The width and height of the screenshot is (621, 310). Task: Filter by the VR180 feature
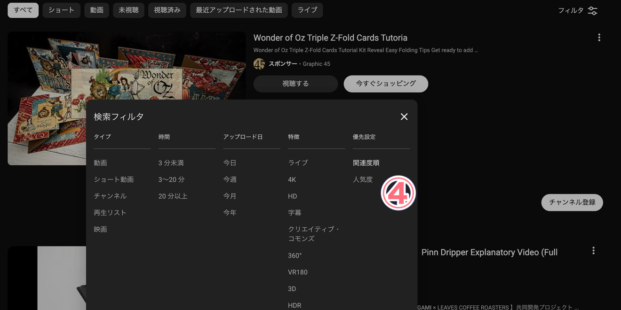[298, 272]
